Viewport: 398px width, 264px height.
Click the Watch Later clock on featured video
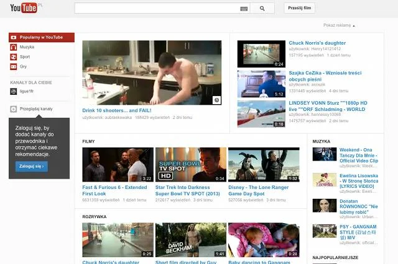pyautogui.click(x=216, y=100)
